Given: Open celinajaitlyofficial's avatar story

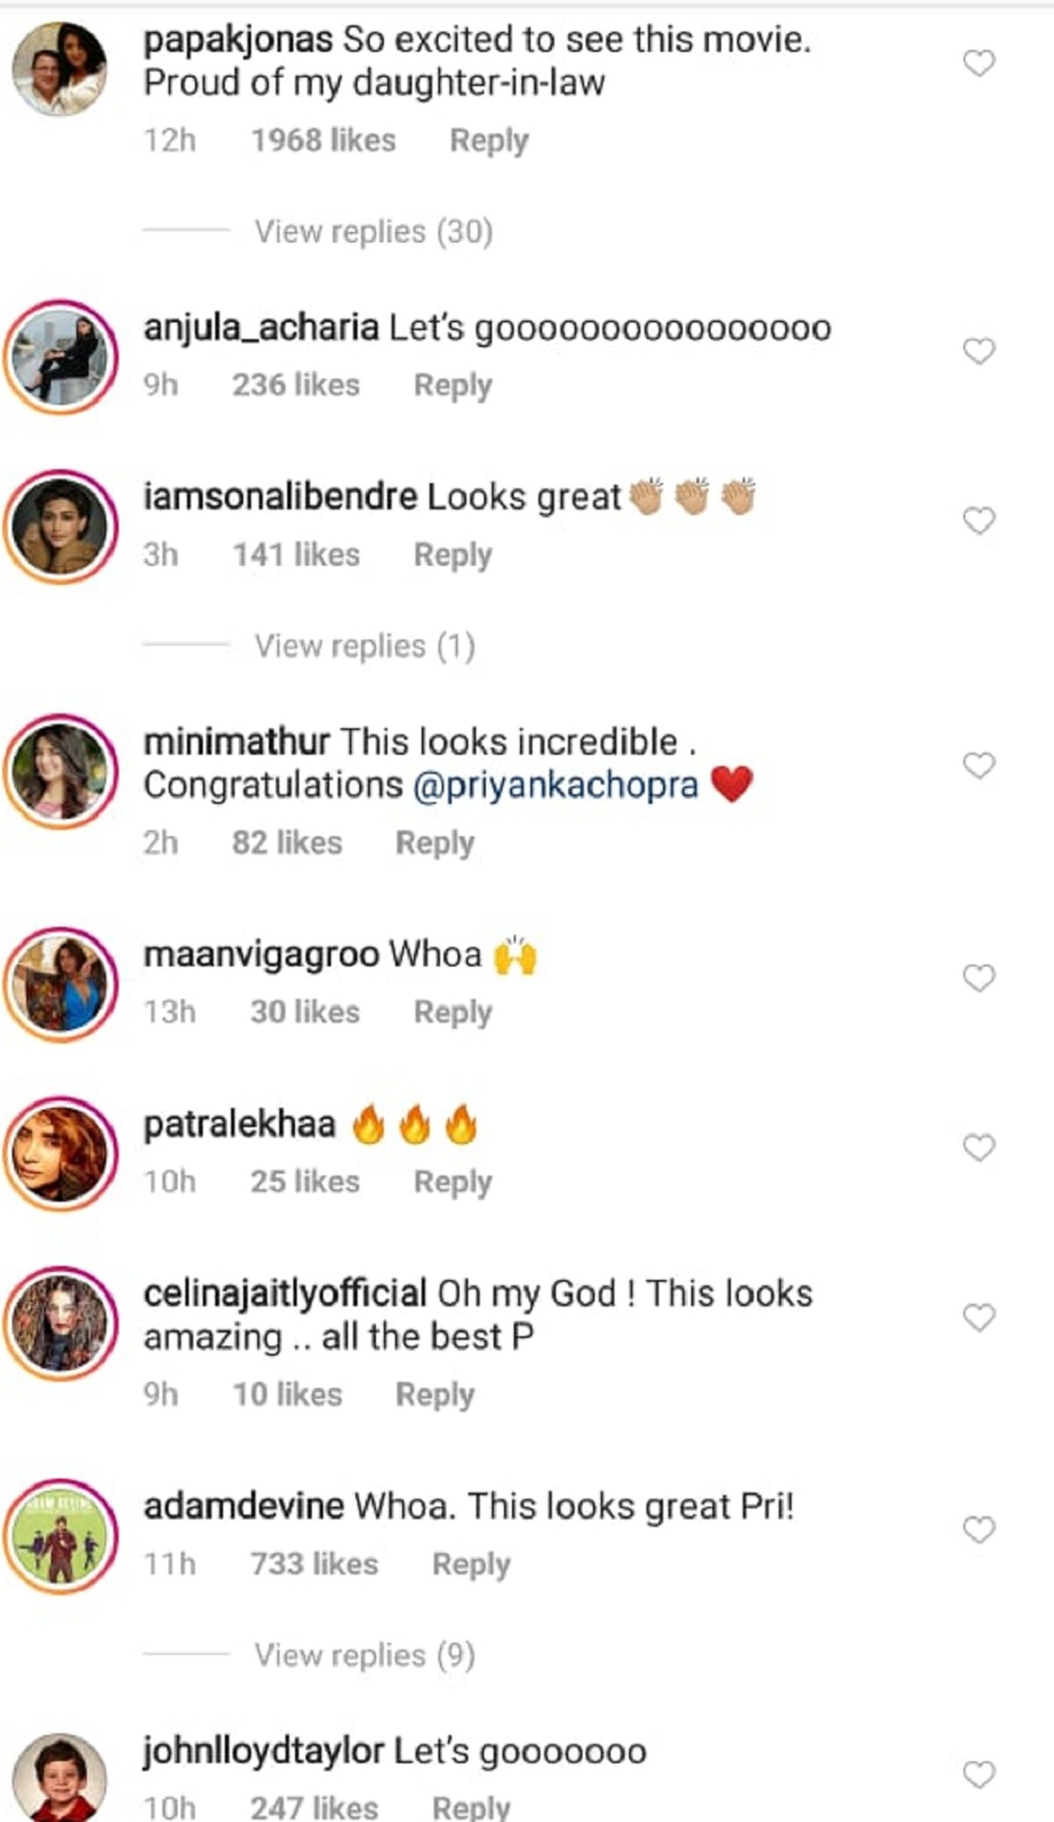Looking at the screenshot, I should coord(60,1323).
